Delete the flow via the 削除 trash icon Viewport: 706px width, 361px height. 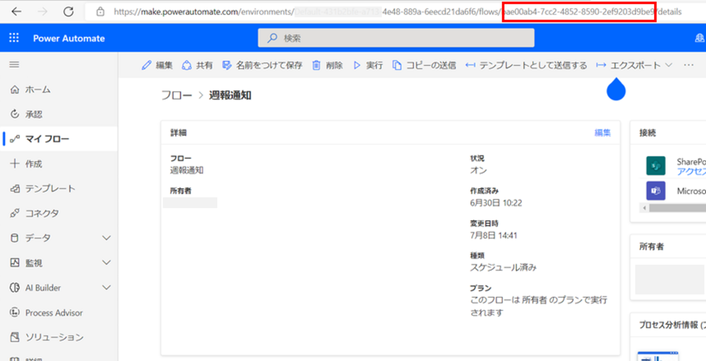click(327, 65)
